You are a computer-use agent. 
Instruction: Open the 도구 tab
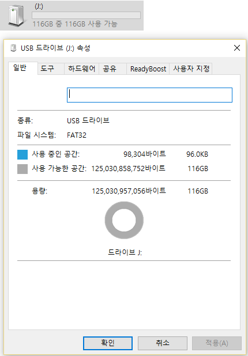coord(51,69)
